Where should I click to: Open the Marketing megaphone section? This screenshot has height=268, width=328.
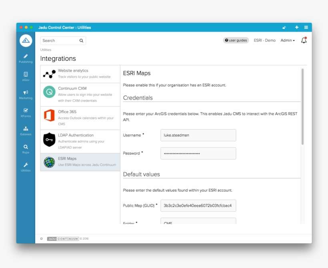tap(26, 94)
